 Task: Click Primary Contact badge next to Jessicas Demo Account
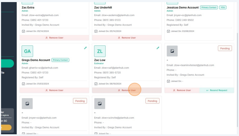pos(209,7)
